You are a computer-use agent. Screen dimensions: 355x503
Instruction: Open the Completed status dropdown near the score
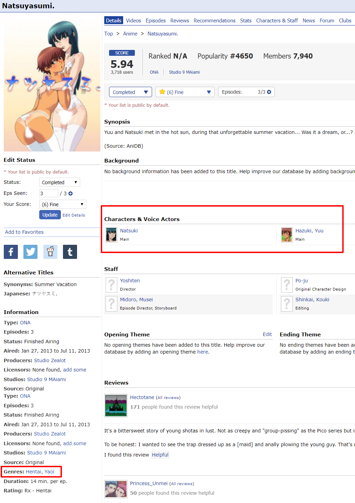pos(130,92)
